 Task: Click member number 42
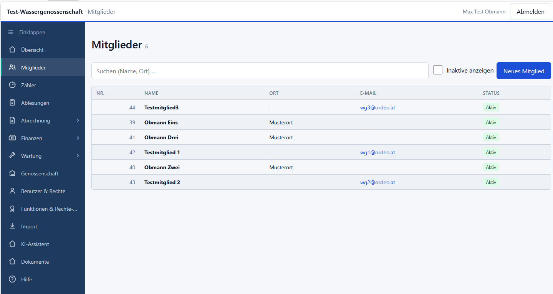click(x=132, y=152)
